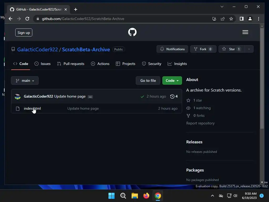This screenshot has height=202, width=269.
Task: Open Firefox from taskbar
Action: [x=146, y=196]
